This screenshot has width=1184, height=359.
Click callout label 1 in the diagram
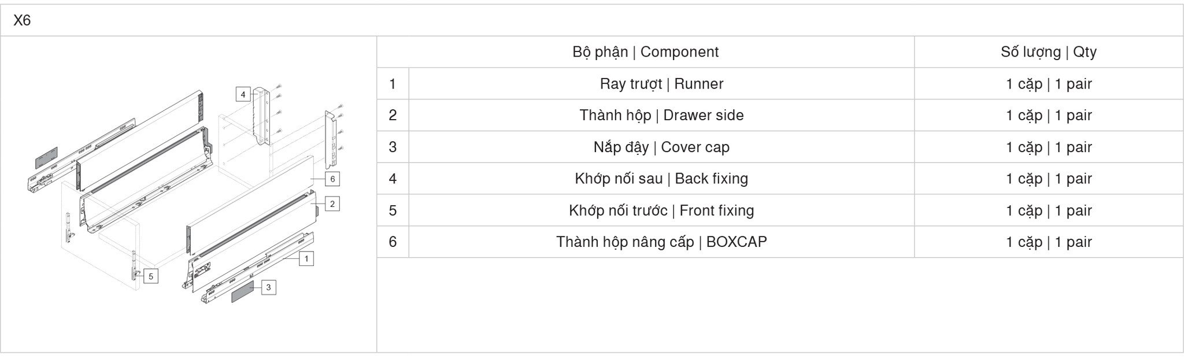pyautogui.click(x=306, y=258)
